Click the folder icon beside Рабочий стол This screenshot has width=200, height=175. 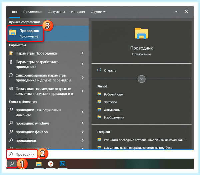click(99, 94)
